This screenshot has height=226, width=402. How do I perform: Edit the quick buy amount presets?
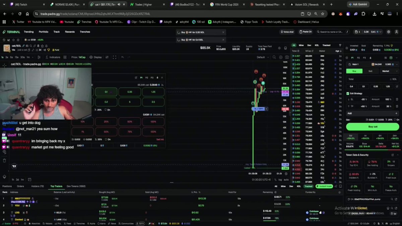(x=397, y=86)
